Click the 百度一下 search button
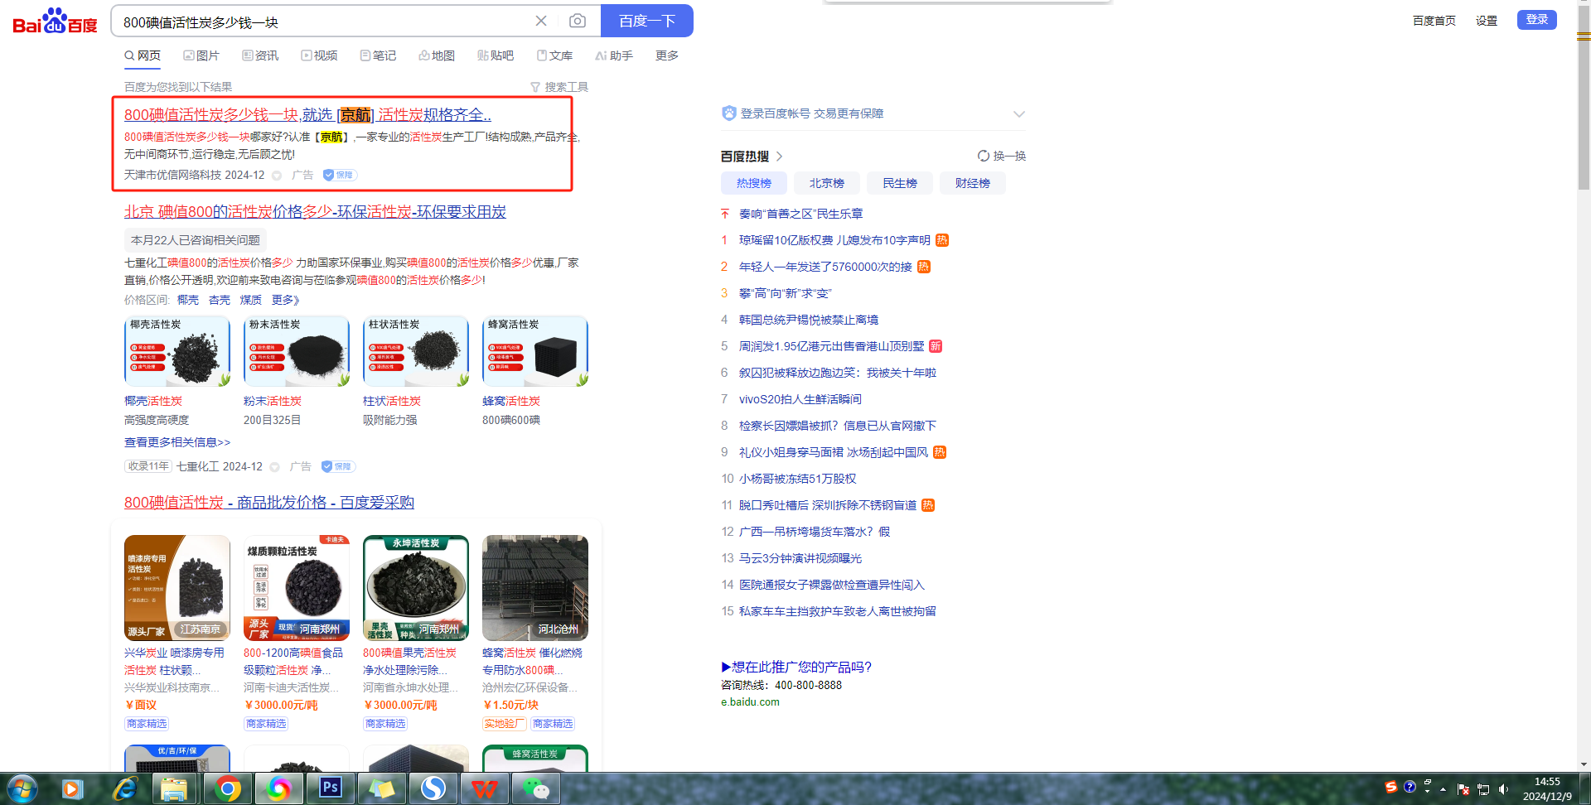The height and width of the screenshot is (805, 1591). pyautogui.click(x=647, y=21)
